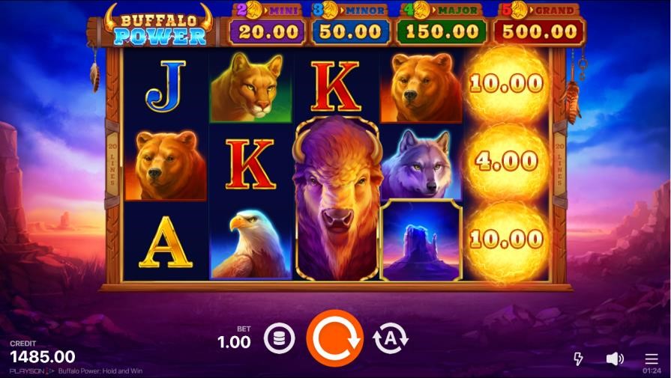This screenshot has height=378, width=671.
Task: Mute the sound with speaker icon
Action: pos(615,359)
